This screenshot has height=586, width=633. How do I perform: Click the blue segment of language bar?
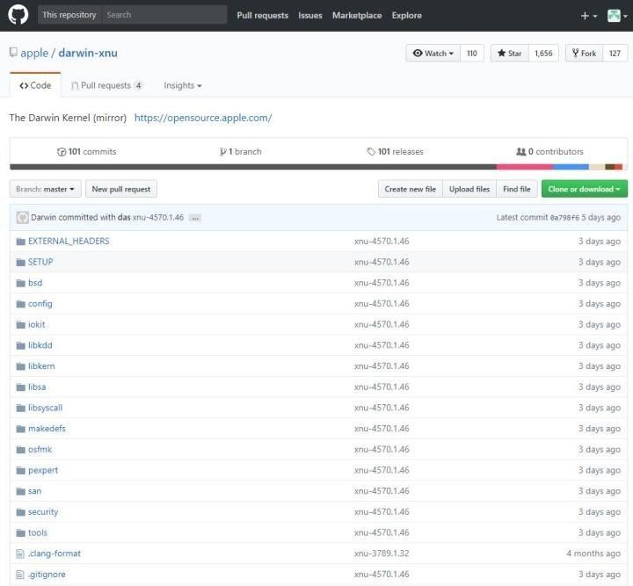[571, 167]
